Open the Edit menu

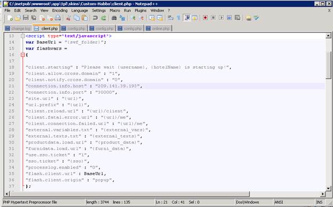tap(18, 10)
